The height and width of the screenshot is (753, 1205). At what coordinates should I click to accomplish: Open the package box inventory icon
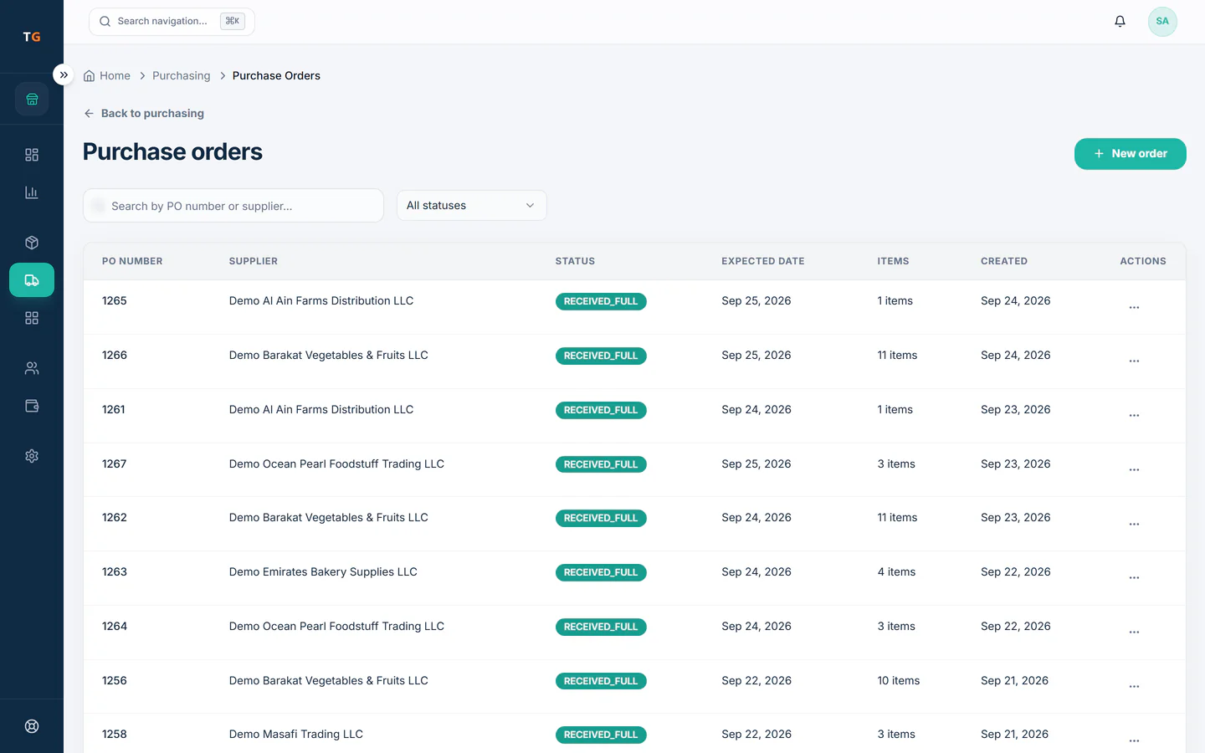[32, 243]
